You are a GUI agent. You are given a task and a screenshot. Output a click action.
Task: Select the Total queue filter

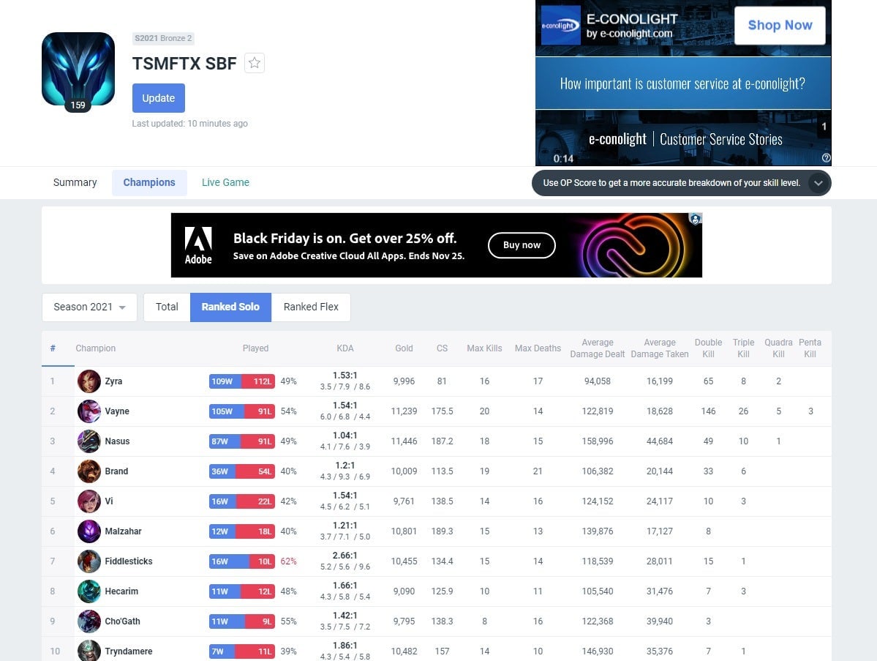pyautogui.click(x=167, y=307)
